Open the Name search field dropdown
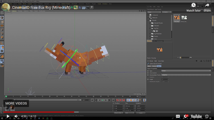 coord(154,12)
